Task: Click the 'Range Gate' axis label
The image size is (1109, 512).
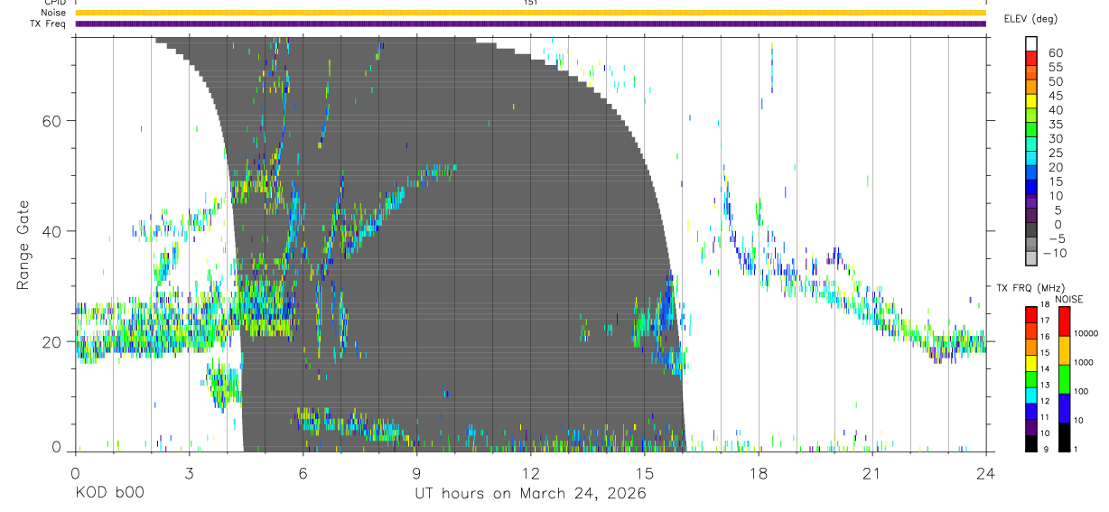Action: (x=23, y=246)
